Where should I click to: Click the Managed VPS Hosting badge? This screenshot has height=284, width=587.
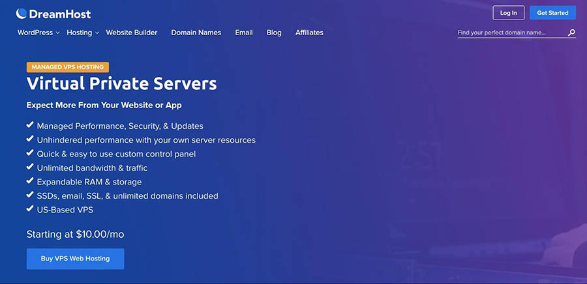(x=68, y=67)
